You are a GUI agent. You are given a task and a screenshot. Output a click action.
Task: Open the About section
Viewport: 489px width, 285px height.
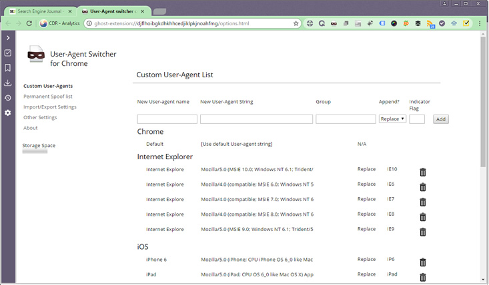point(30,128)
